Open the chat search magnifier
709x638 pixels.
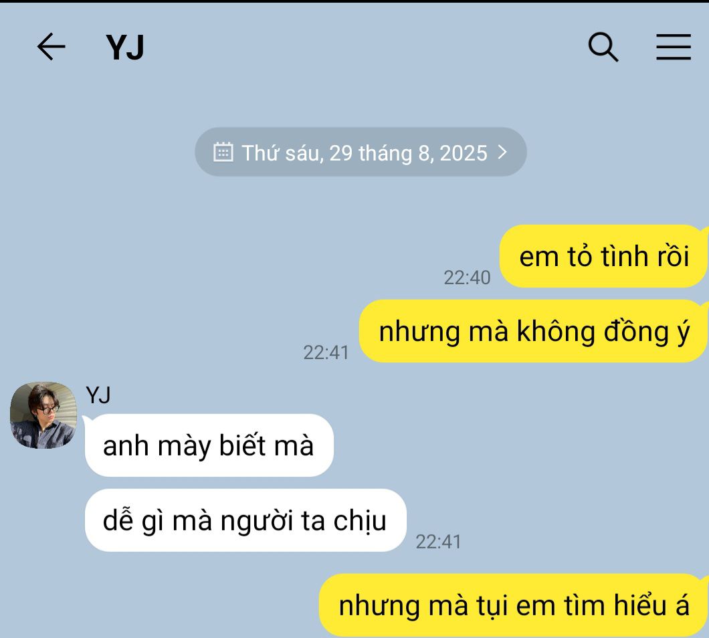pos(603,47)
